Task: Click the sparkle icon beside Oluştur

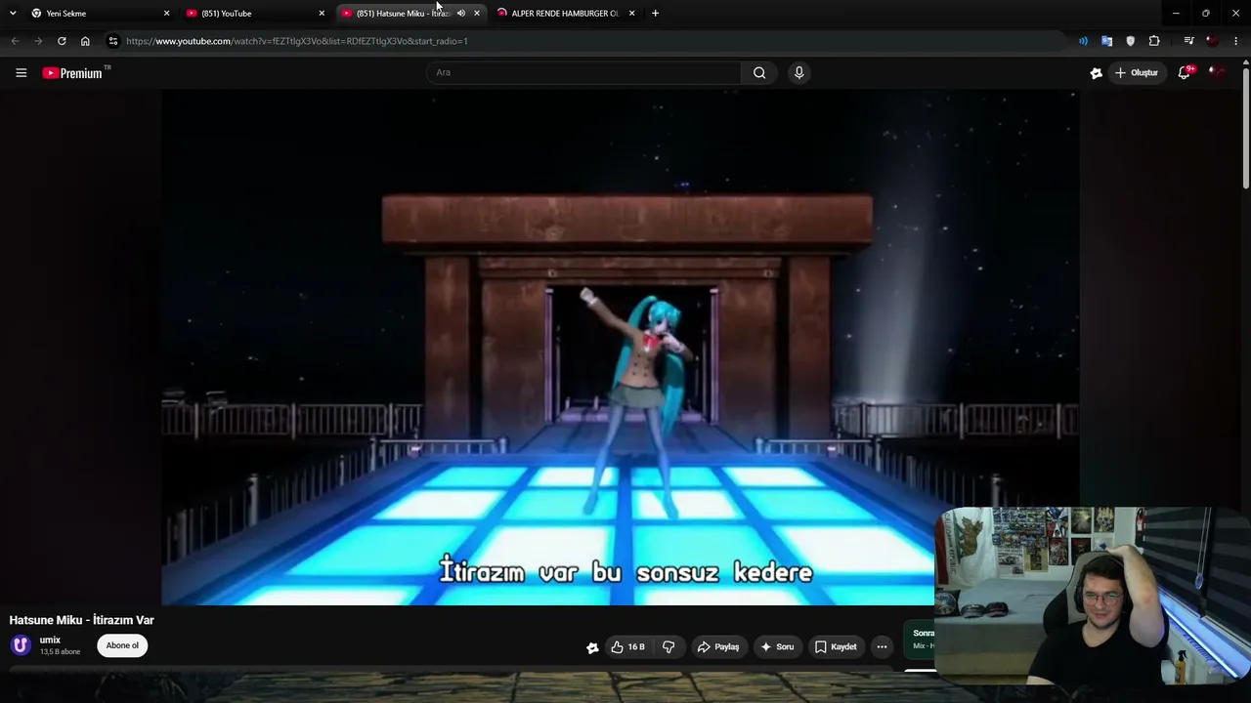Action: [1097, 73]
